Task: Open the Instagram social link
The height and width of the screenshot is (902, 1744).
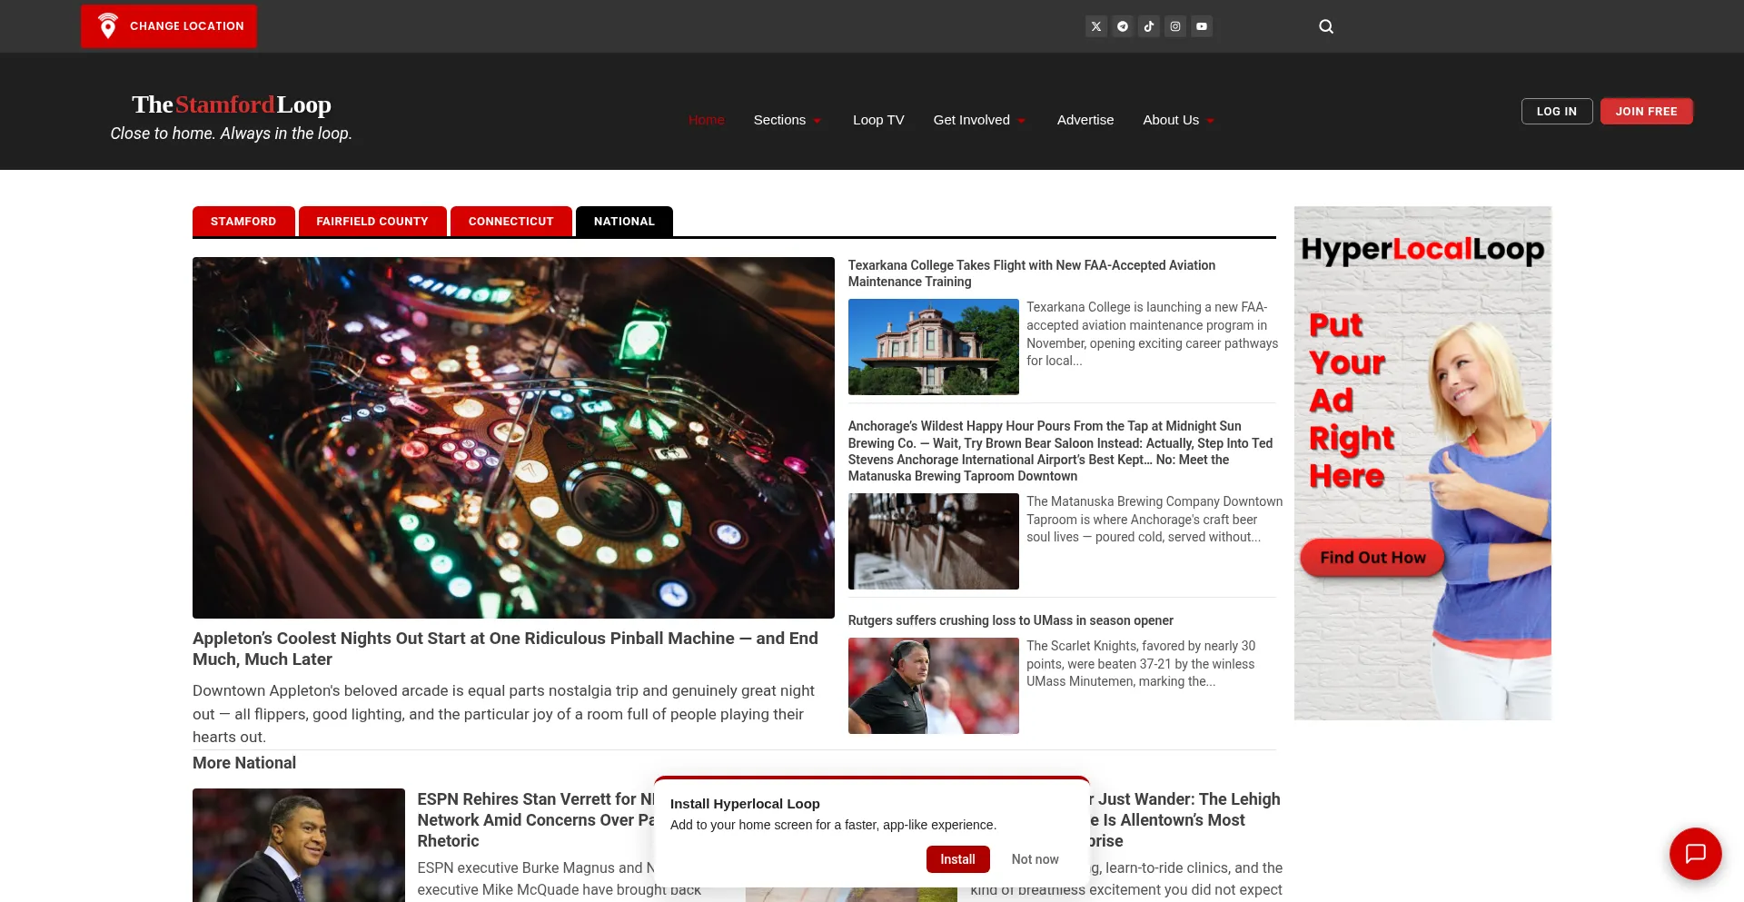Action: [x=1174, y=26]
